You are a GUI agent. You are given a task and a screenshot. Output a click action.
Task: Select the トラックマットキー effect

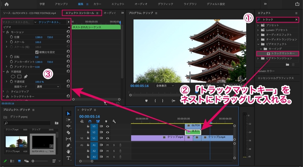277,53
